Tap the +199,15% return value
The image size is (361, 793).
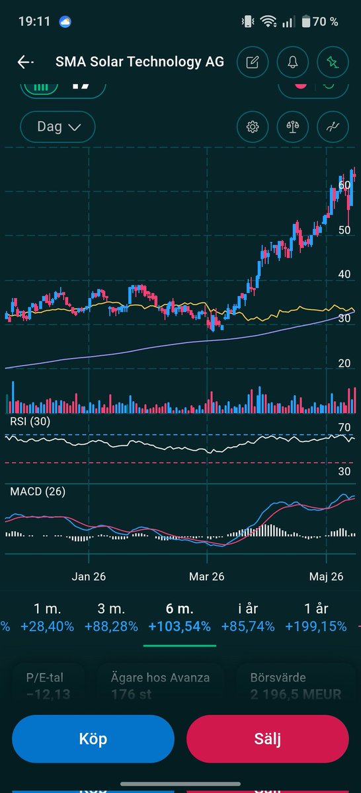pos(315,626)
